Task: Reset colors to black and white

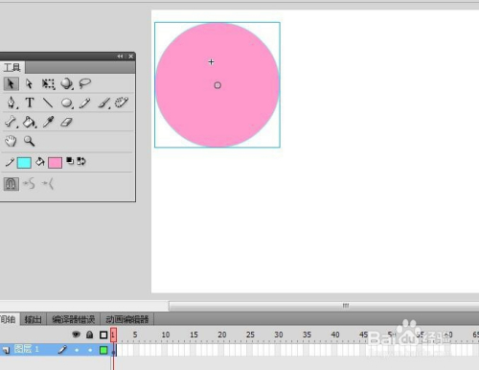Action: [70, 161]
